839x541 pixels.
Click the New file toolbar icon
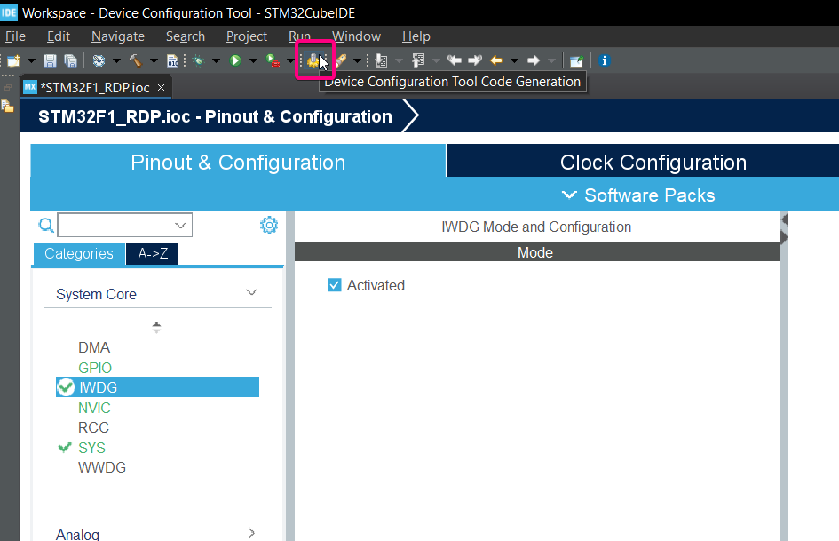[13, 60]
